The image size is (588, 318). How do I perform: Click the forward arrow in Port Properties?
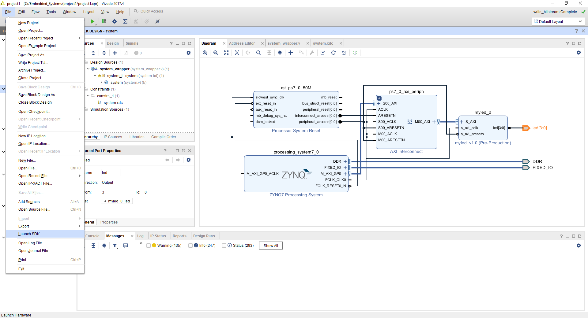tap(178, 160)
